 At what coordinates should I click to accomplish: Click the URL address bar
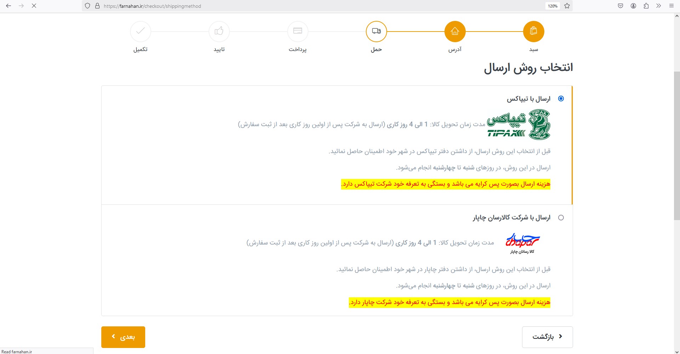(319, 6)
